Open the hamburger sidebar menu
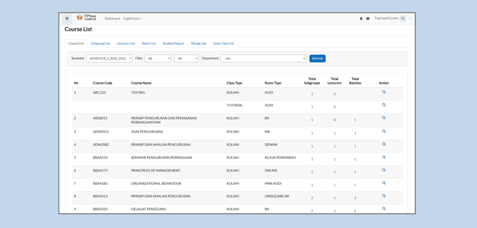This screenshot has width=477, height=228. coord(67,18)
